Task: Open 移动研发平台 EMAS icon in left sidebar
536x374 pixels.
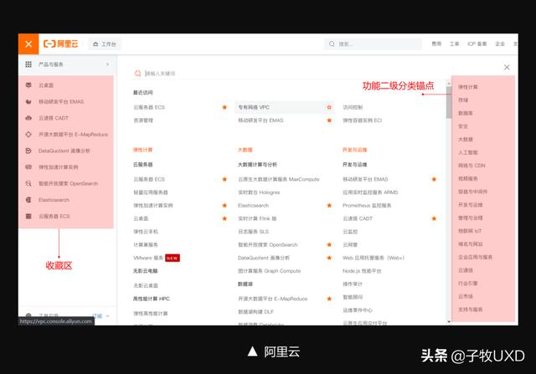Action: click(x=28, y=101)
